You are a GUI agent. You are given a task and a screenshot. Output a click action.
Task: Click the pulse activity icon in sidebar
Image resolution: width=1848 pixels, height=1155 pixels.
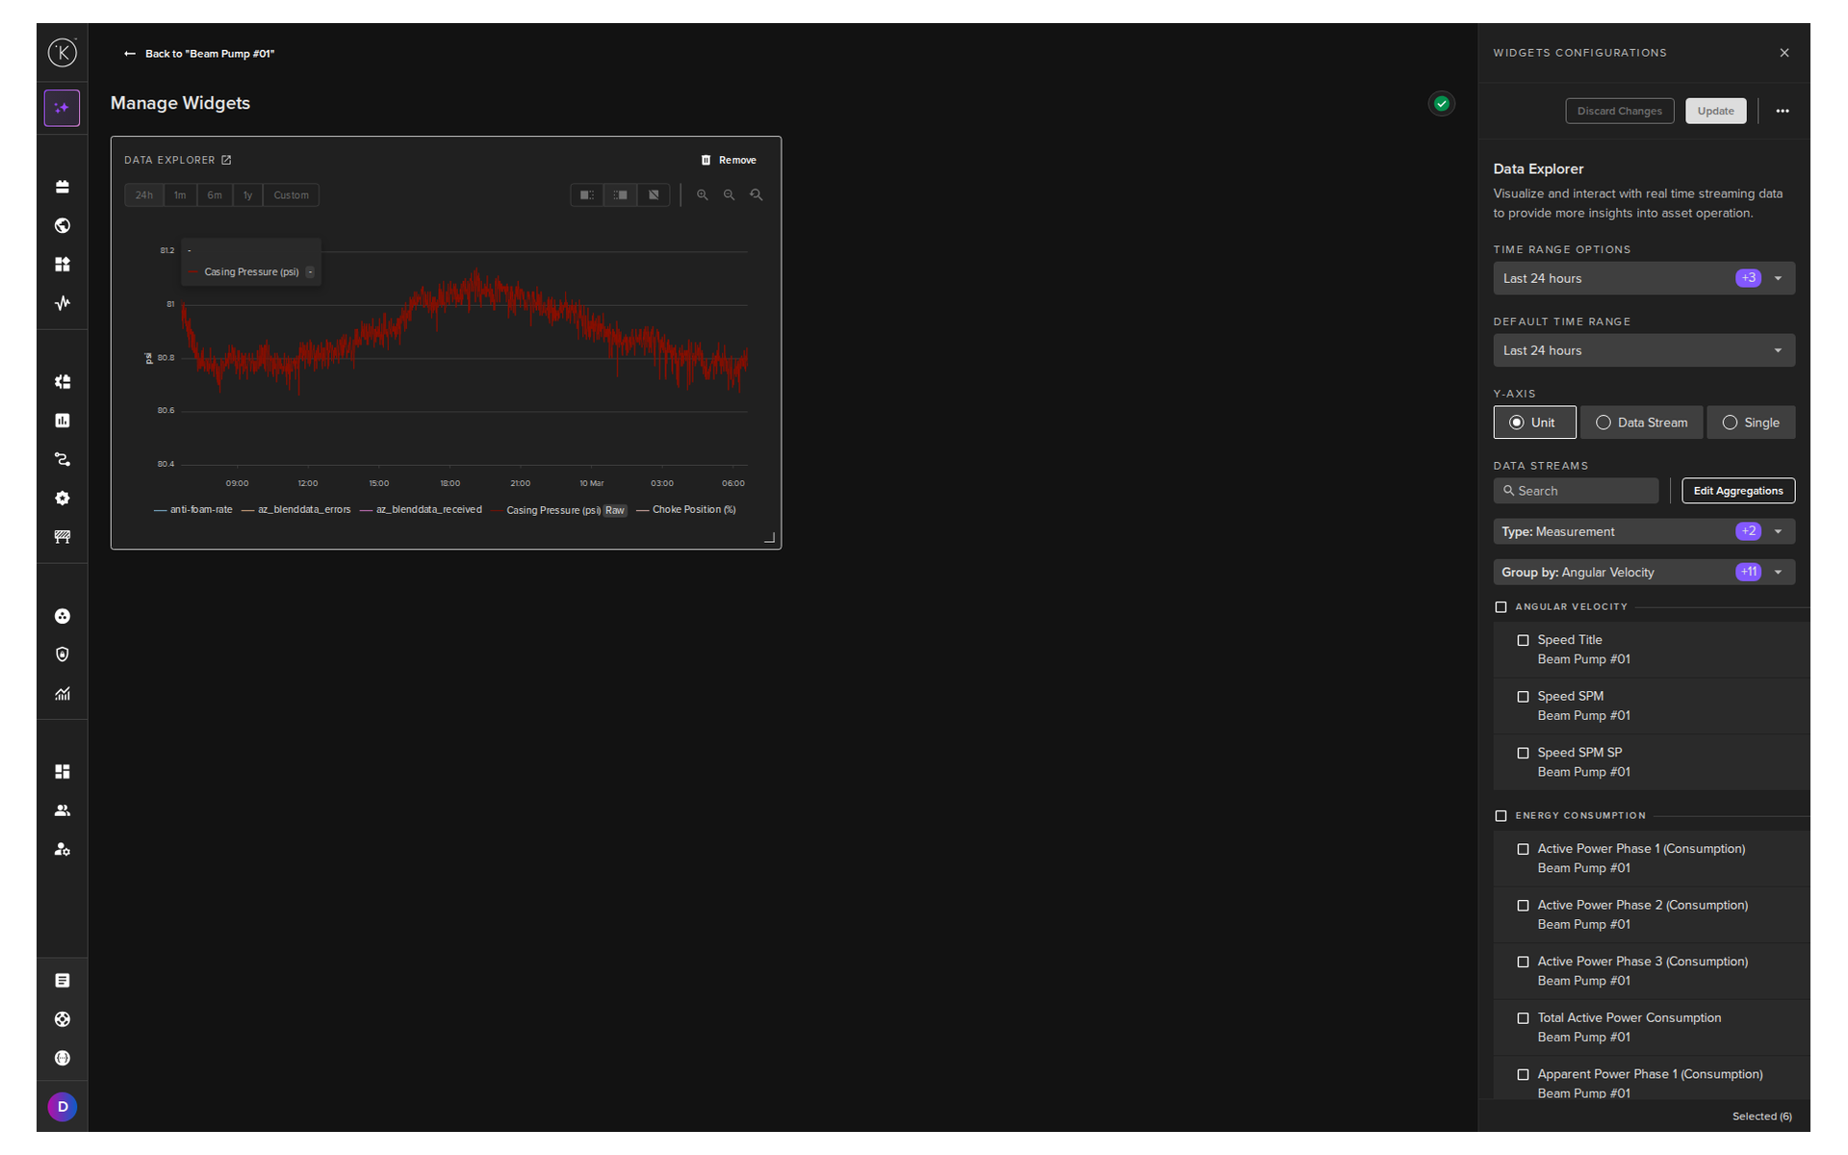click(63, 303)
